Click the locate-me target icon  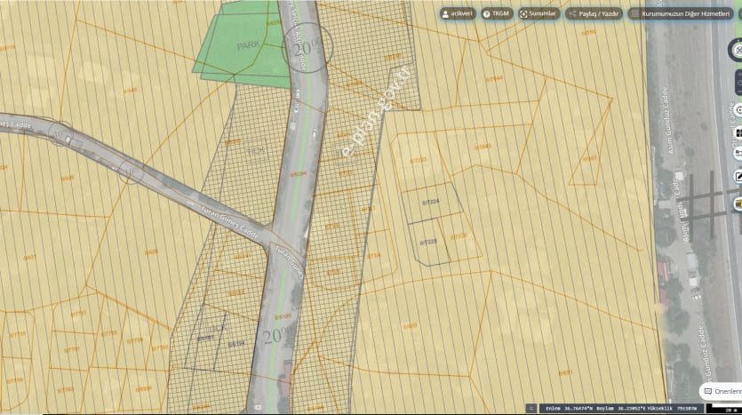pyautogui.click(x=738, y=109)
